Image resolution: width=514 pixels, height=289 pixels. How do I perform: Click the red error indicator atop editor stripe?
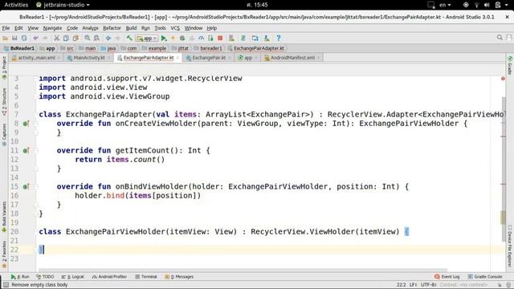(503, 79)
